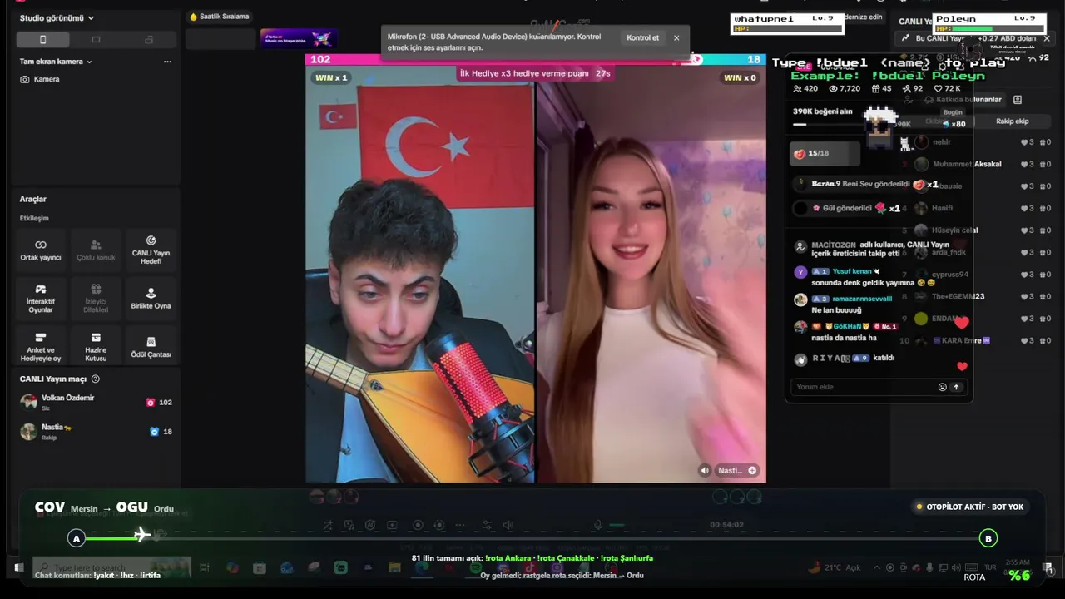Click the Kontrol et button in notification
This screenshot has width=1065, height=599.
pyautogui.click(x=642, y=38)
